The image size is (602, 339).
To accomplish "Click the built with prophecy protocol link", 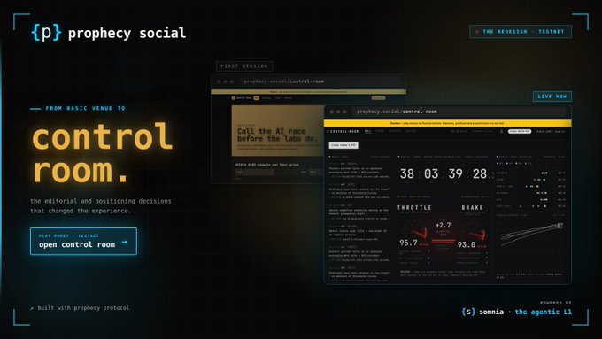I will pos(80,308).
